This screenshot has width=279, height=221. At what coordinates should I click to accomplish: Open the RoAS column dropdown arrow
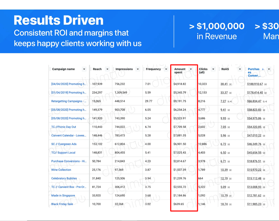coord(240,69)
